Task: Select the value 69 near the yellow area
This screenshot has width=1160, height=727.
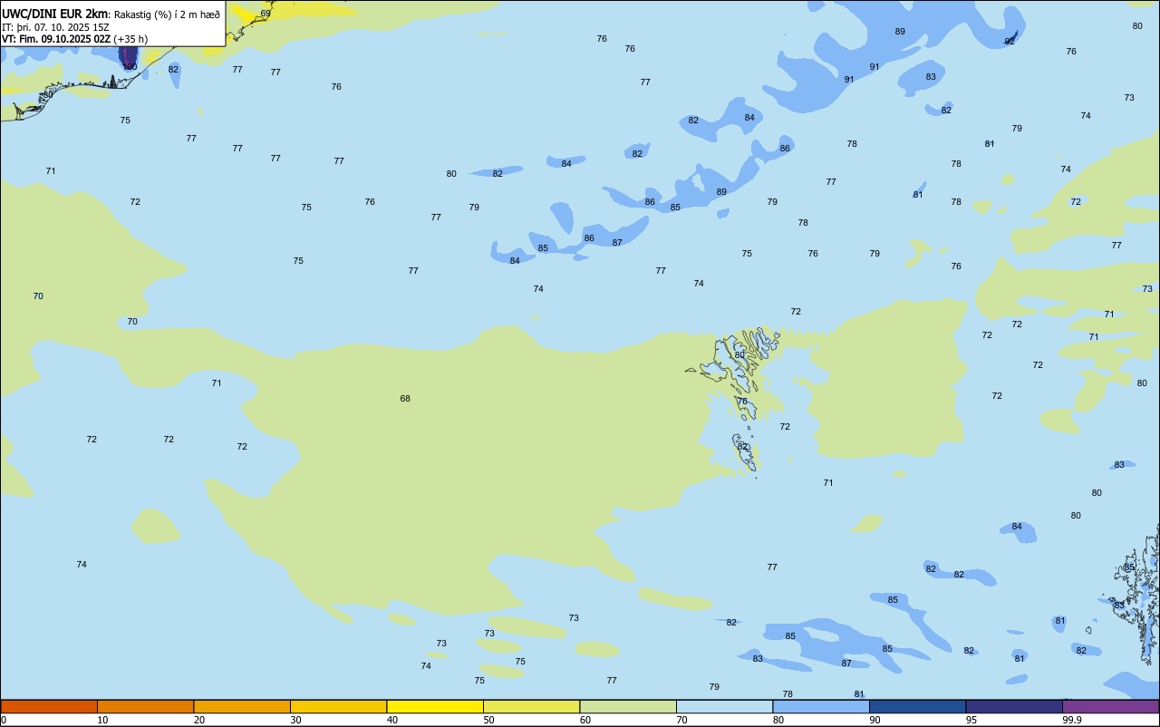Action: pos(266,14)
